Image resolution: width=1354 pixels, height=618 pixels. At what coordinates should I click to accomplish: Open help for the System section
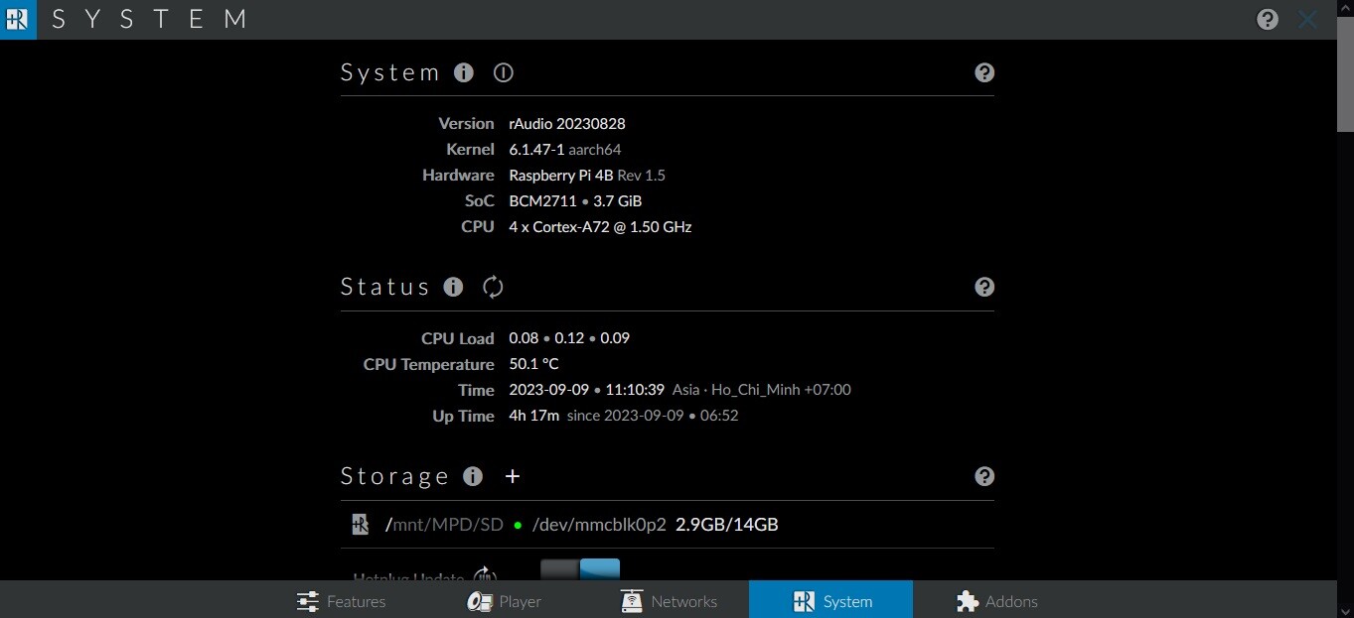[984, 72]
